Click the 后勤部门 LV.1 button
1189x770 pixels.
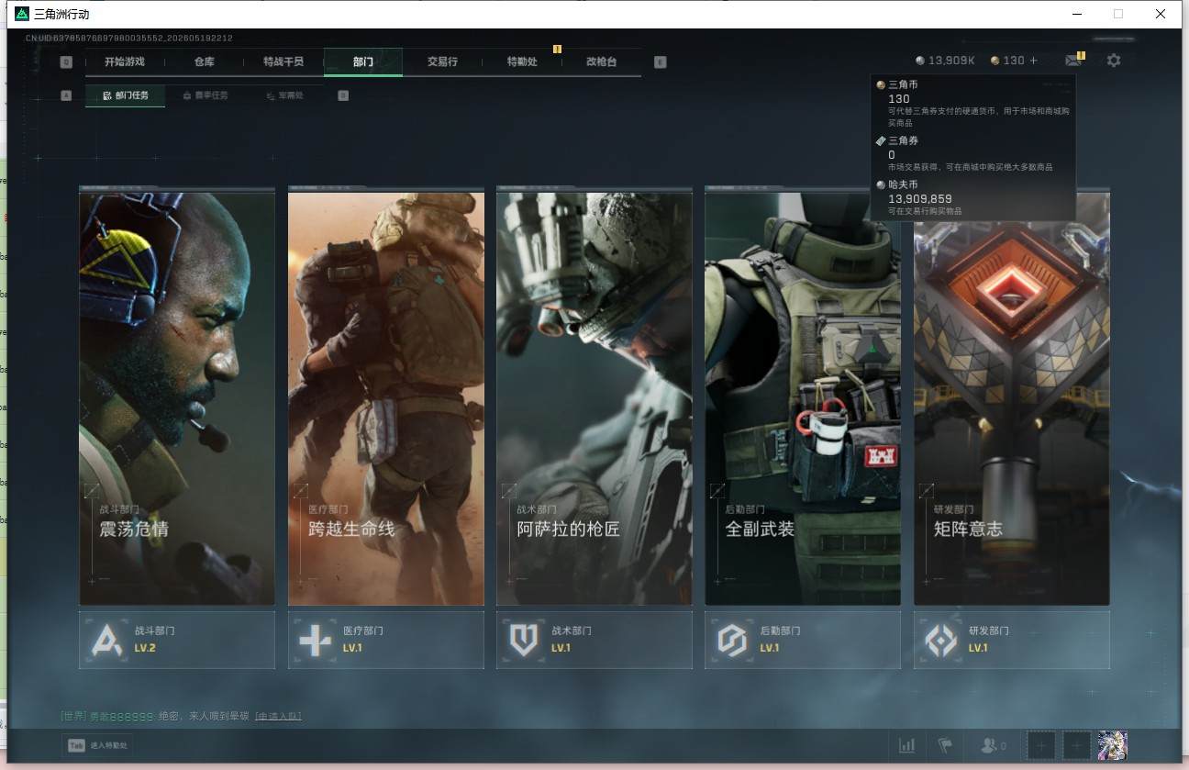803,640
